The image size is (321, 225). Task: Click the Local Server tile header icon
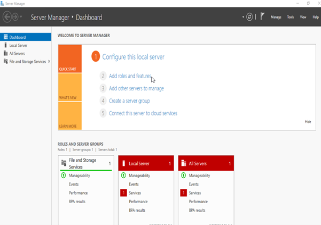click(124, 163)
